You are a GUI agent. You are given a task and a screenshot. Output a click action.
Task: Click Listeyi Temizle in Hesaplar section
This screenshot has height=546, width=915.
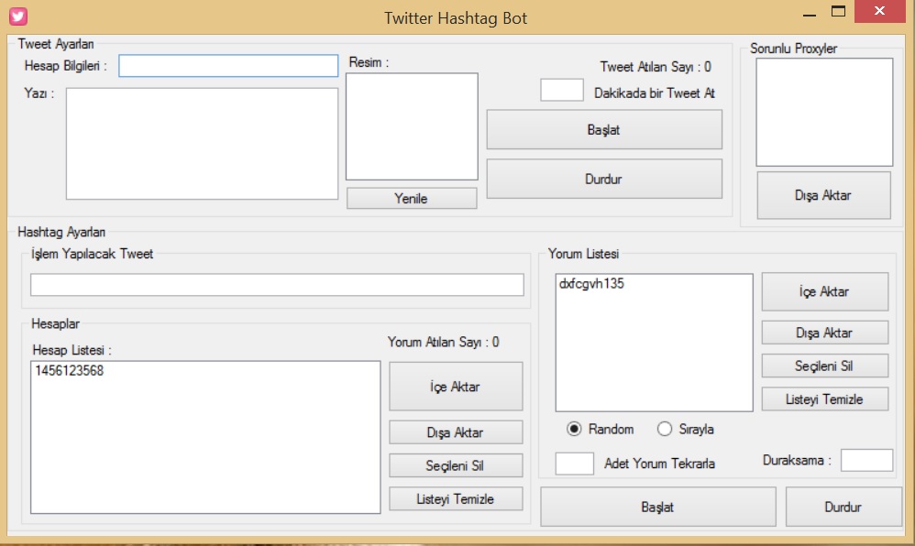(x=456, y=498)
